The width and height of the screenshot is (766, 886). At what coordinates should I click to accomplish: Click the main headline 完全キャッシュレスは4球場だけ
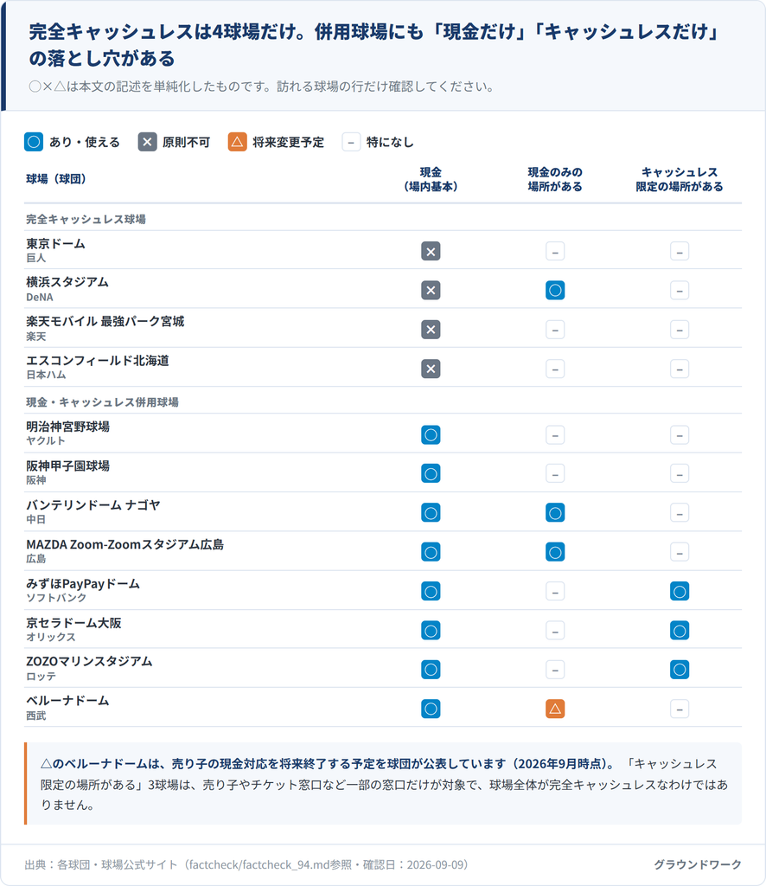coord(373,45)
